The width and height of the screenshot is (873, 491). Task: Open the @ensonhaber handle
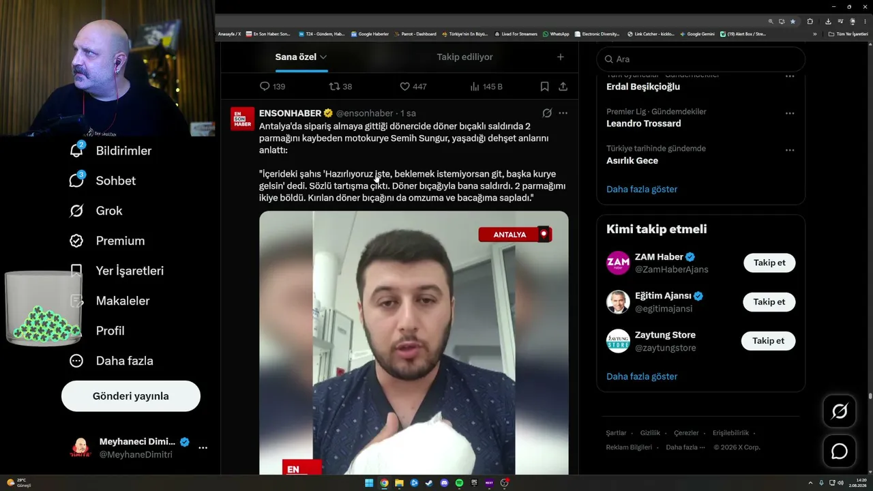(364, 113)
